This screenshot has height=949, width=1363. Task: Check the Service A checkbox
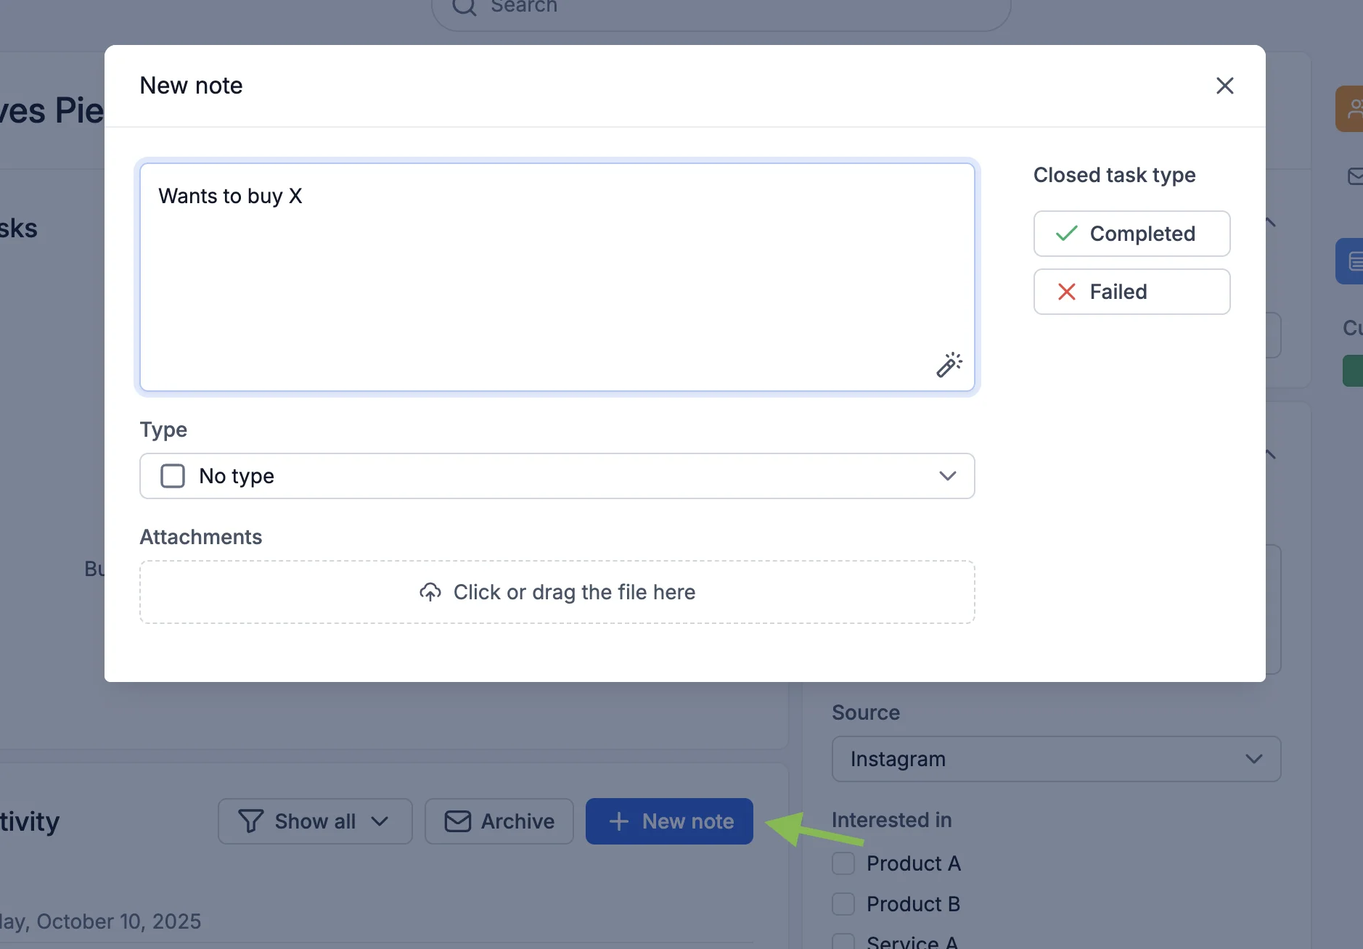843,942
